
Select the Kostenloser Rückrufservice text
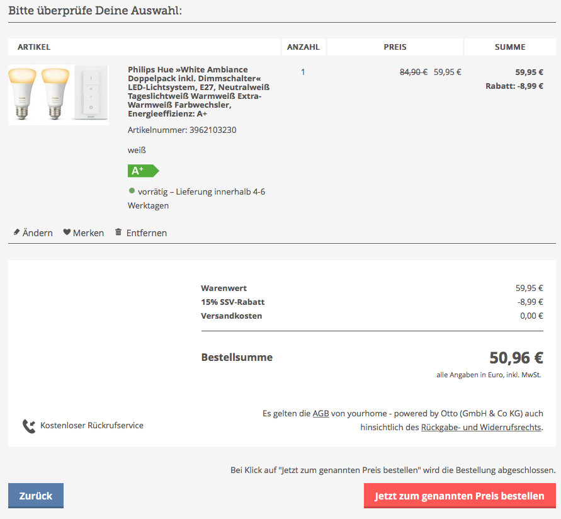(x=92, y=426)
